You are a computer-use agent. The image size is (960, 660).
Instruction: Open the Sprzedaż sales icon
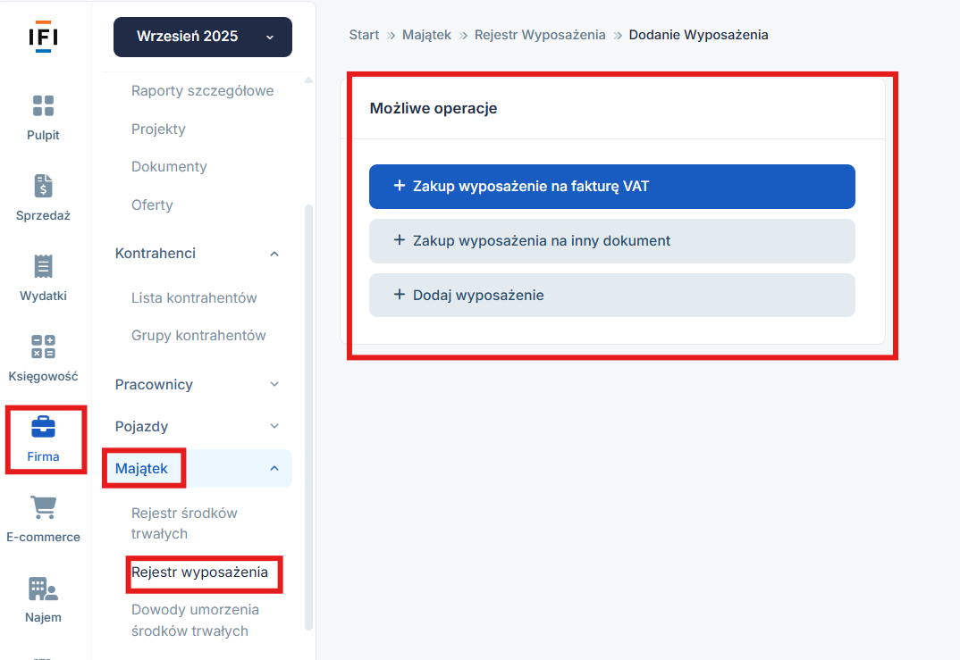43,186
